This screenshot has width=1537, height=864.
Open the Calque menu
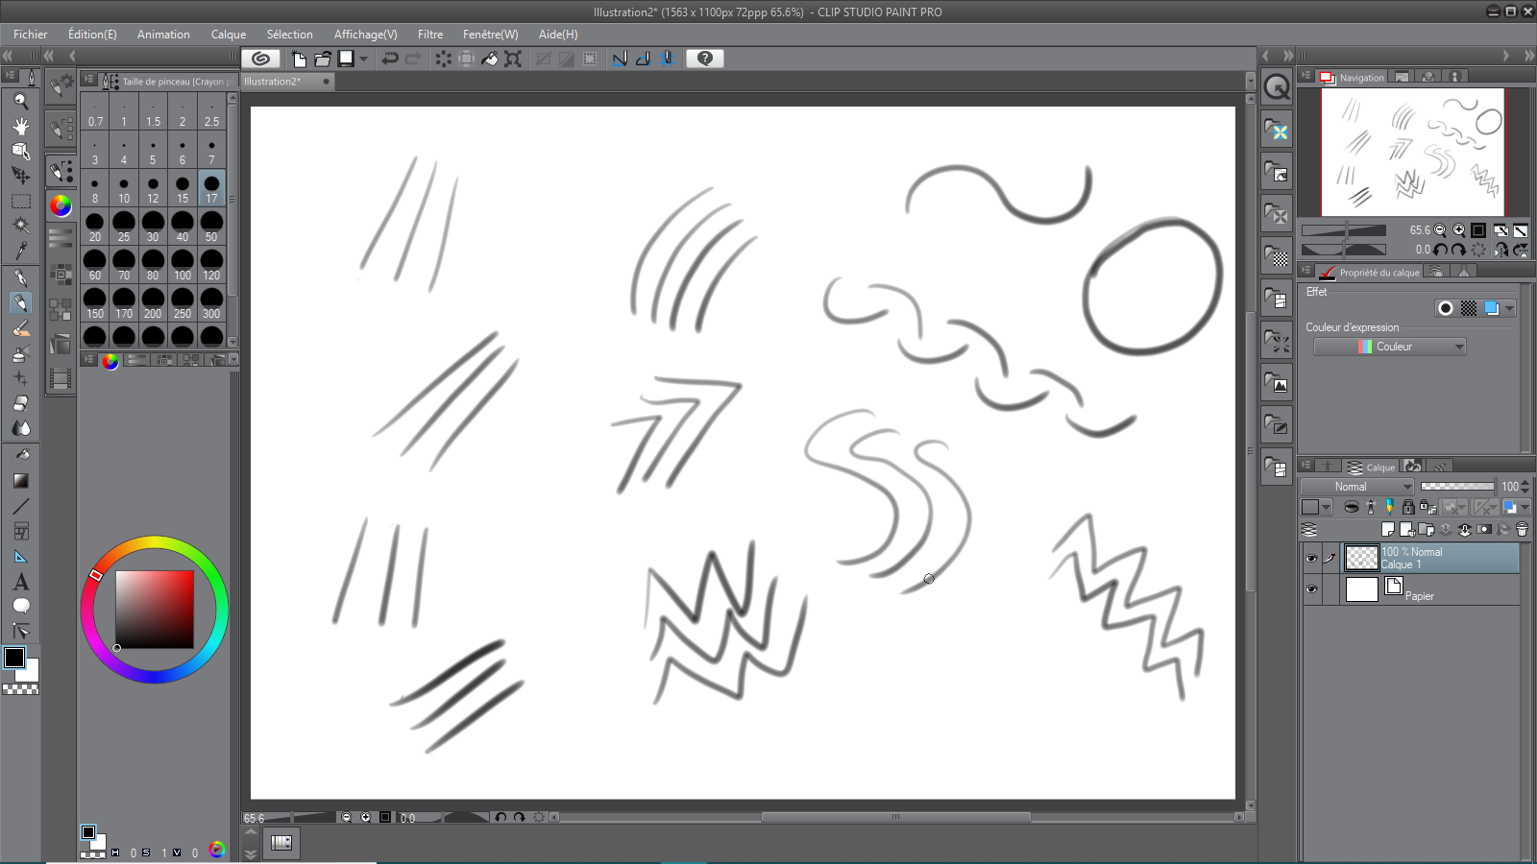click(x=229, y=35)
